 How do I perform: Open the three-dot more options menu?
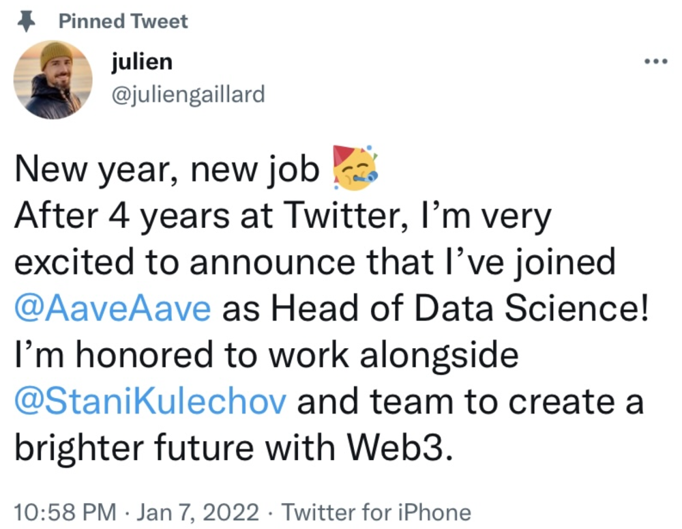[x=655, y=61]
